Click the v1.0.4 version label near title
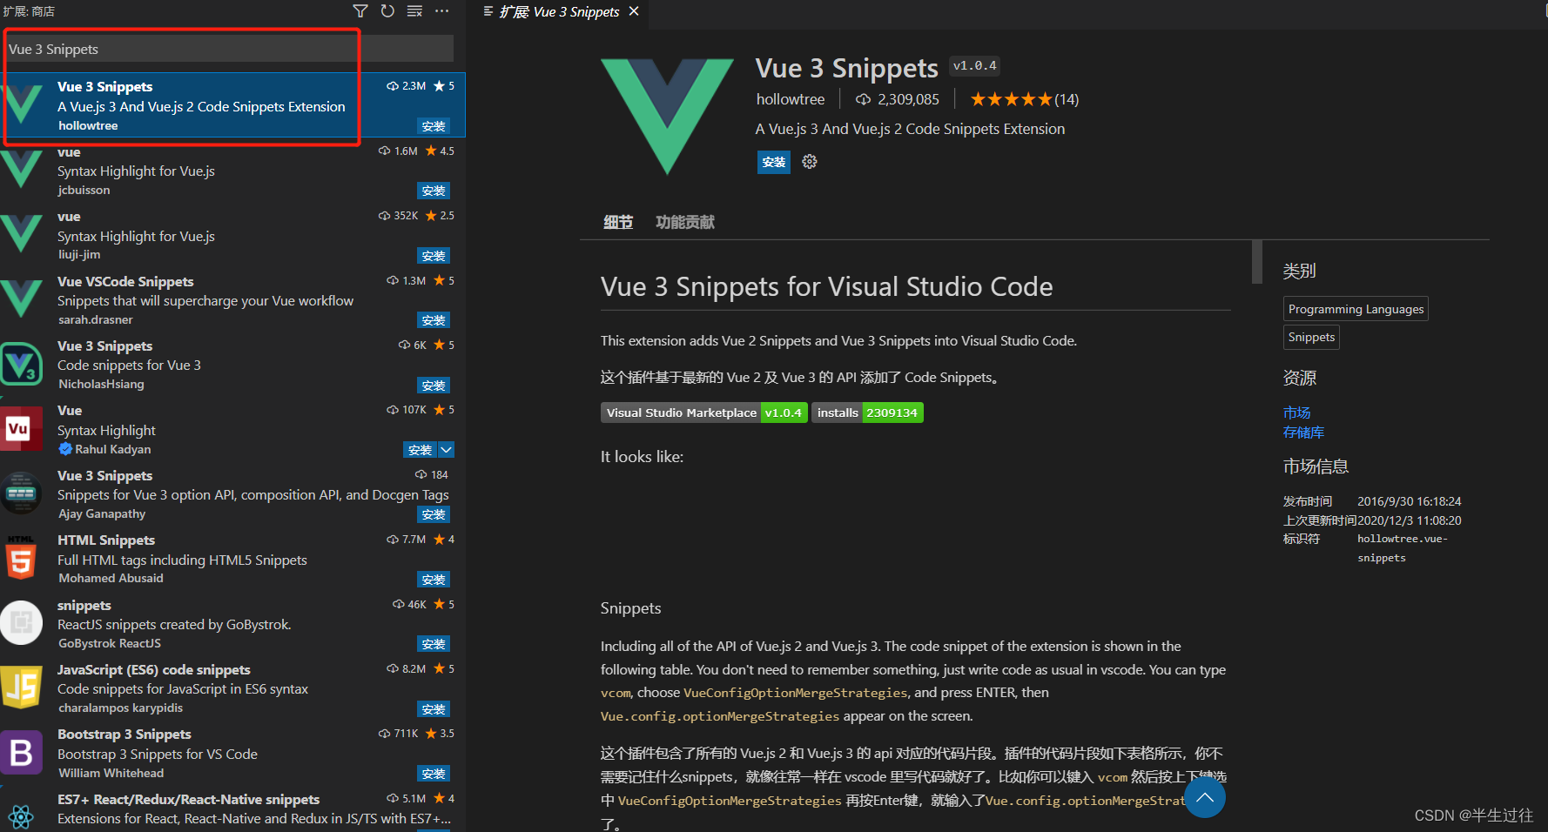Viewport: 1548px width, 832px height. coord(974,66)
